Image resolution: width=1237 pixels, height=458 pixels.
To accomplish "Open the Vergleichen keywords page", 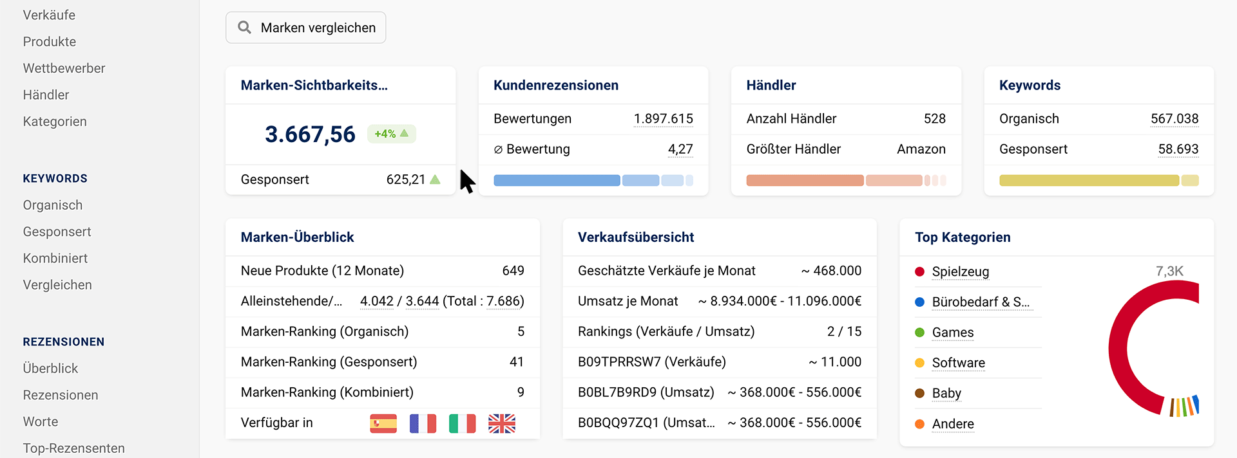I will (57, 285).
